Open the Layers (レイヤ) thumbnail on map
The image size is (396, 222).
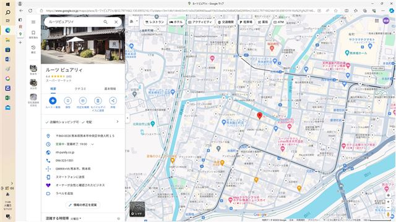[x=137, y=209]
